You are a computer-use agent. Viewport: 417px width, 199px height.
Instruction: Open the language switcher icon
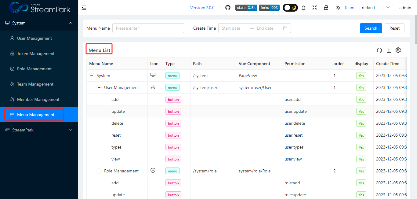[x=338, y=8]
